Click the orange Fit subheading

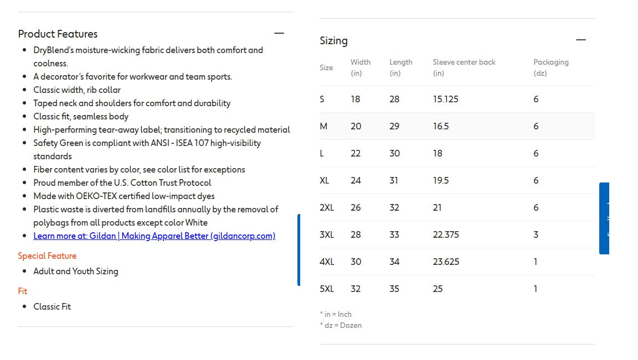click(23, 291)
